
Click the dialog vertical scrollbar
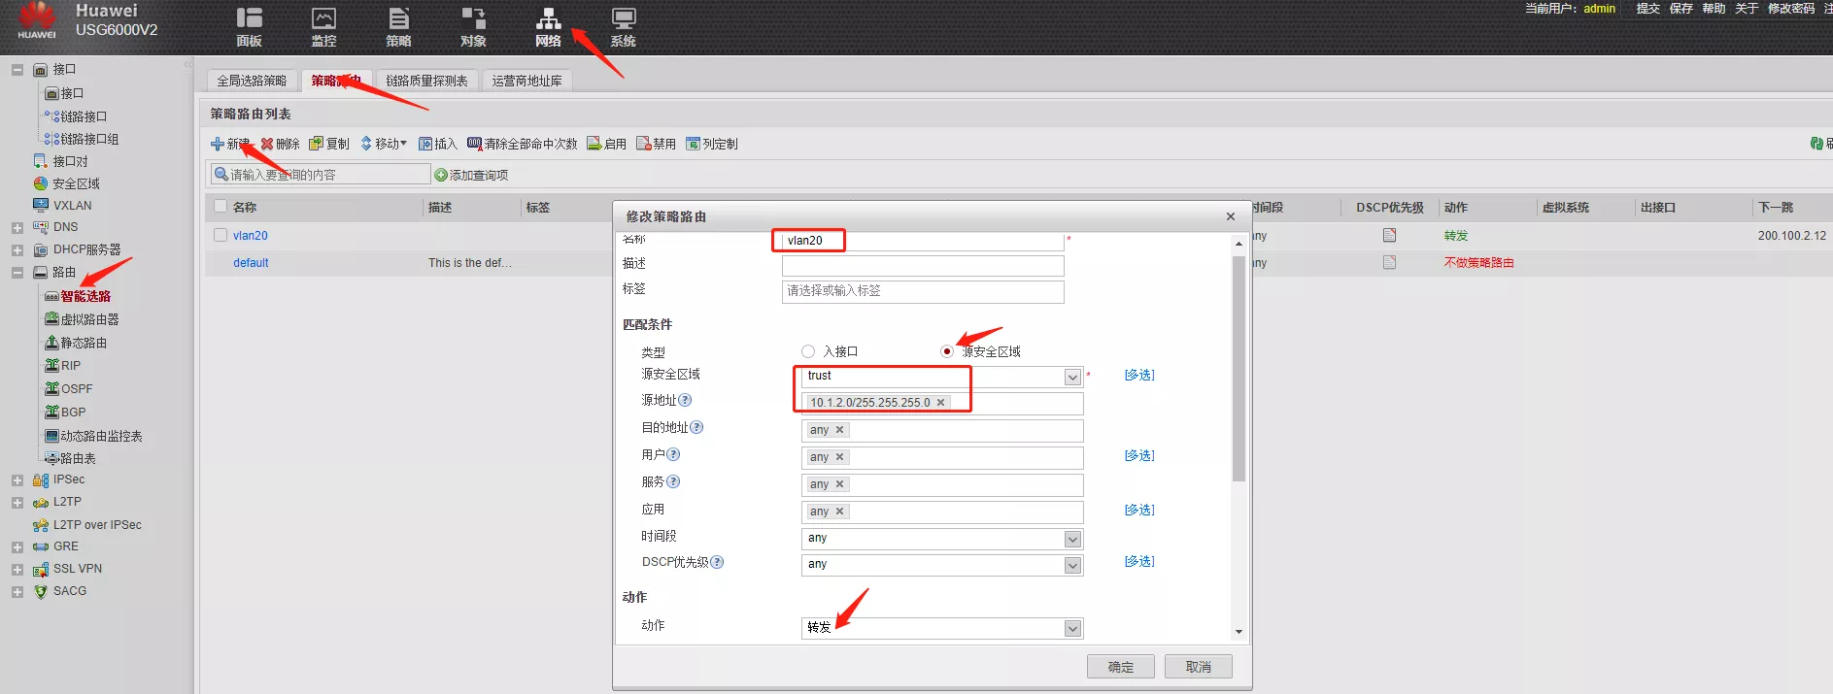[x=1239, y=369]
